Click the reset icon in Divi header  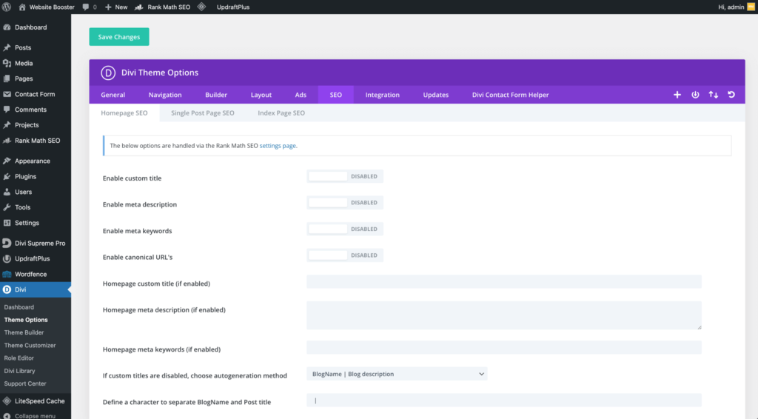pos(731,95)
